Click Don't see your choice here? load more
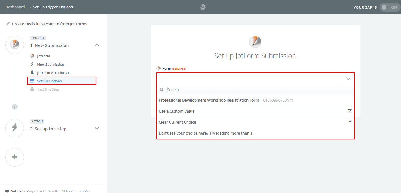The width and height of the screenshot is (401, 193). point(256,133)
